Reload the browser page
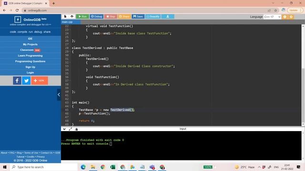Screen dimensions: 305x171 (x=17, y=10)
